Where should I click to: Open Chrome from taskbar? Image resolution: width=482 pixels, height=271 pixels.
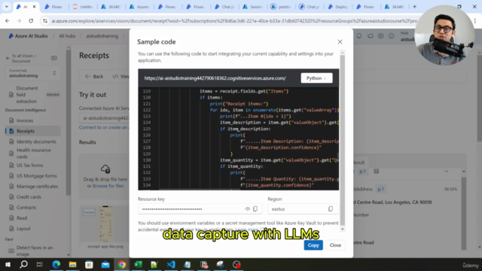(x=122, y=264)
